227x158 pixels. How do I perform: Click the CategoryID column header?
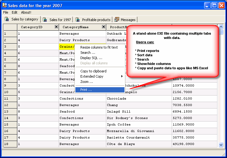[x=38, y=27]
